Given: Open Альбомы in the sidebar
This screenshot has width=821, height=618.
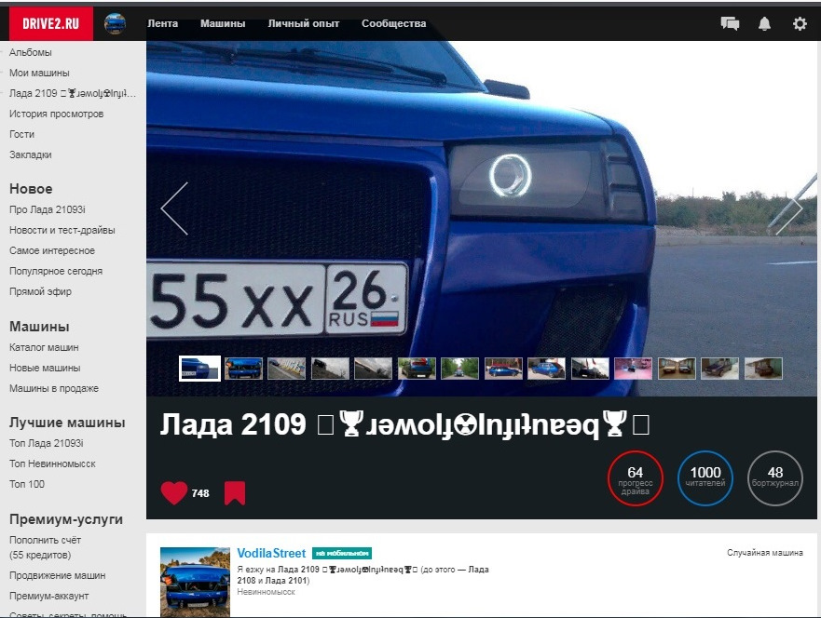Looking at the screenshot, I should (31, 52).
